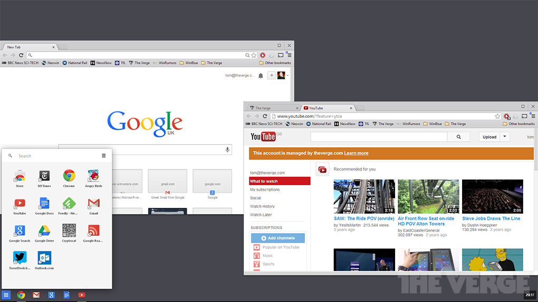Open Watch History in YouTube sidebar
This screenshot has width=538, height=302.
click(262, 206)
